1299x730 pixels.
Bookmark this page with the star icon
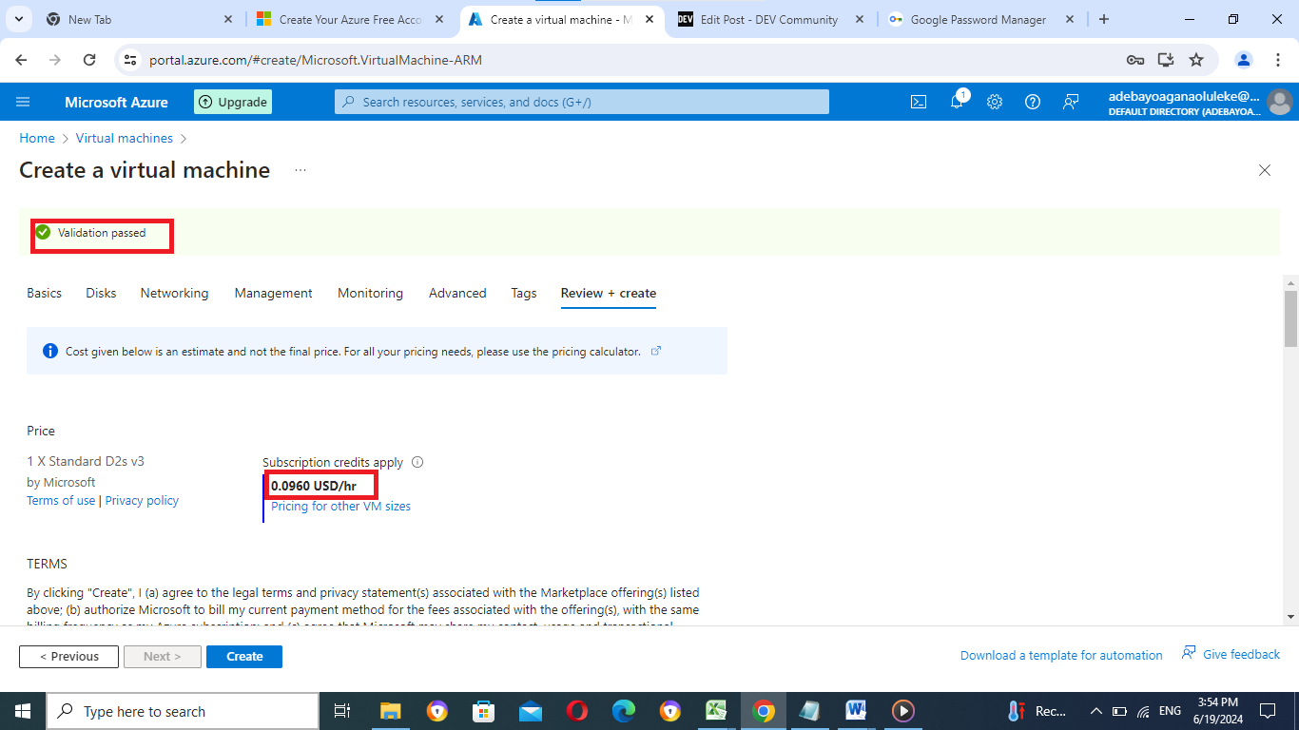tap(1196, 60)
